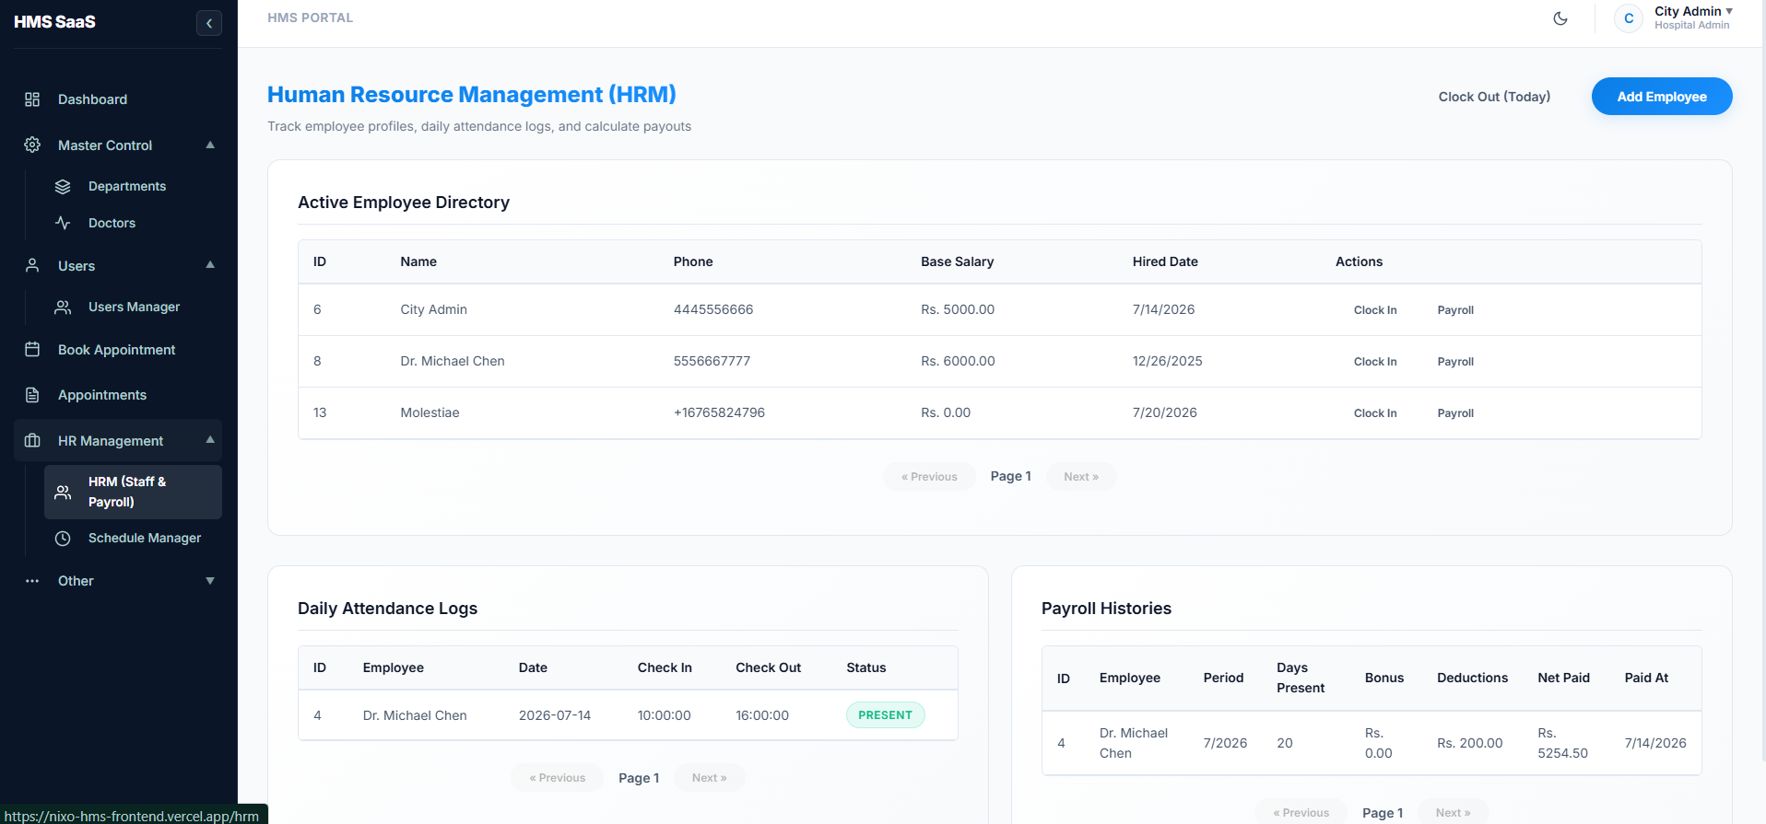The width and height of the screenshot is (1766, 824).
Task: Click the Dashboard grid icon
Action: tap(32, 99)
